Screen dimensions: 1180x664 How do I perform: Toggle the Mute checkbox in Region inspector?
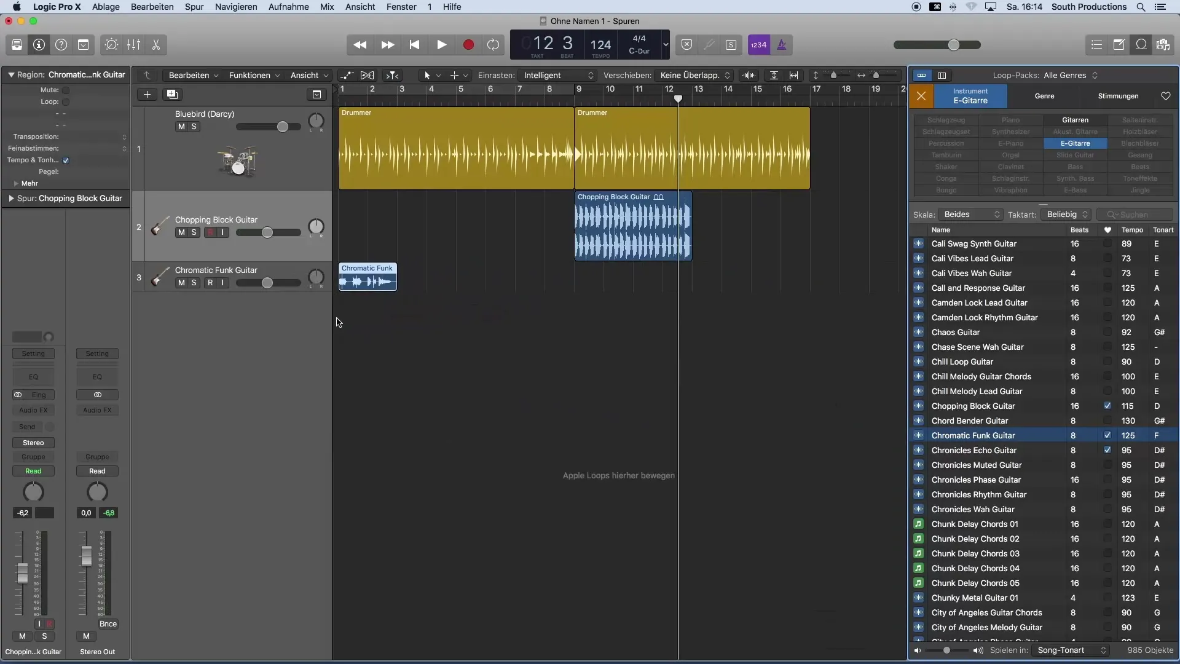66,90
